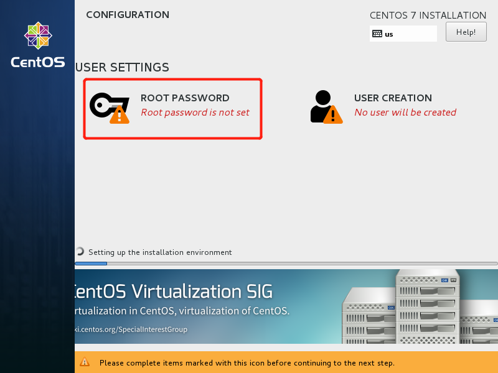Click 'Setting up the installation environment' status
This screenshot has height=373, width=498.
pyautogui.click(x=160, y=252)
